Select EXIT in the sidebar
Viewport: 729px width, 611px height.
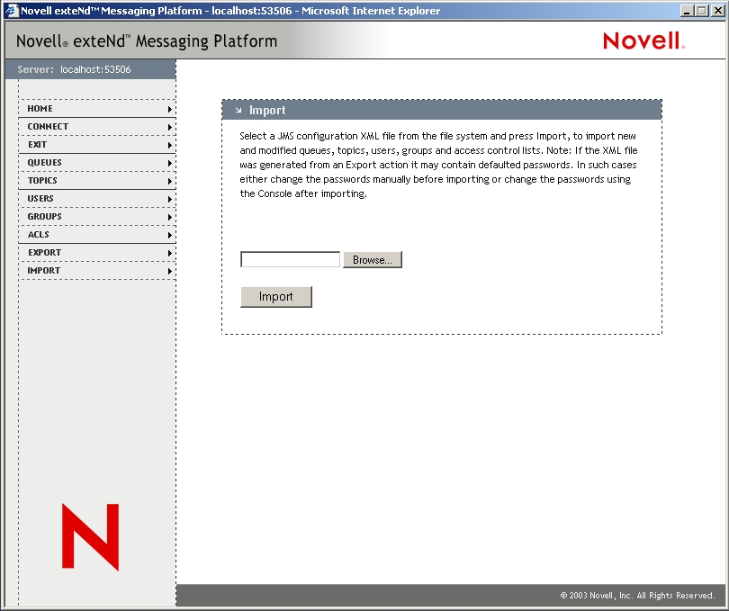pyautogui.click(x=97, y=145)
